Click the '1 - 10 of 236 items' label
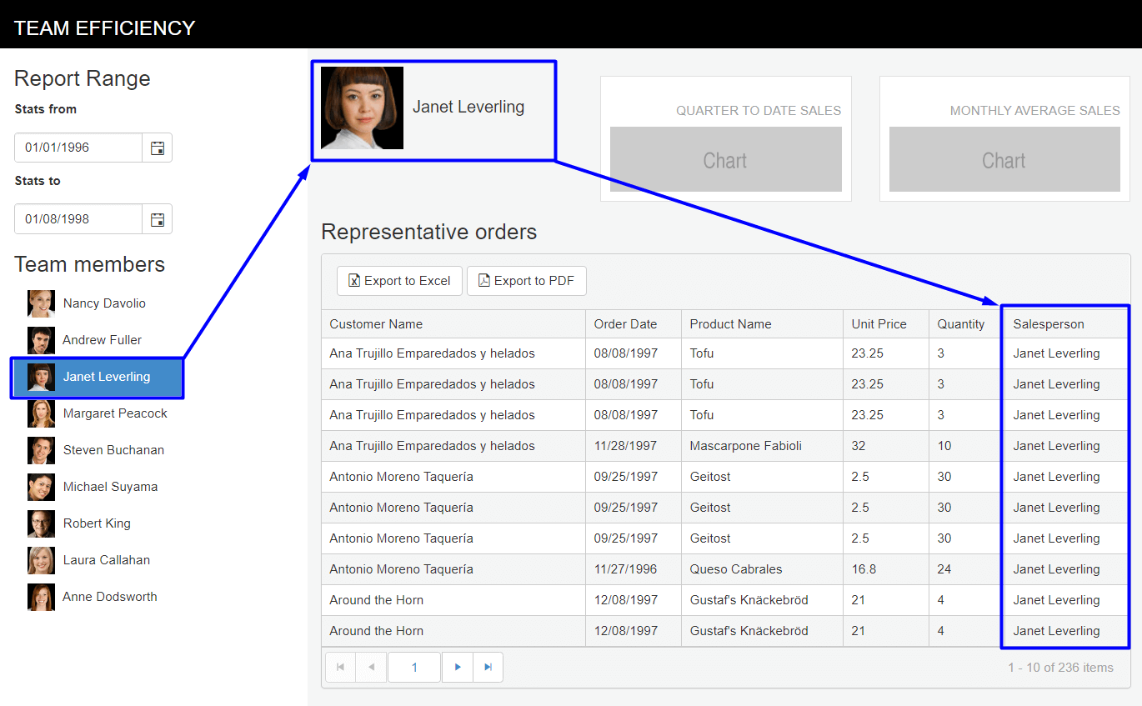The width and height of the screenshot is (1142, 706). pyautogui.click(x=1060, y=667)
